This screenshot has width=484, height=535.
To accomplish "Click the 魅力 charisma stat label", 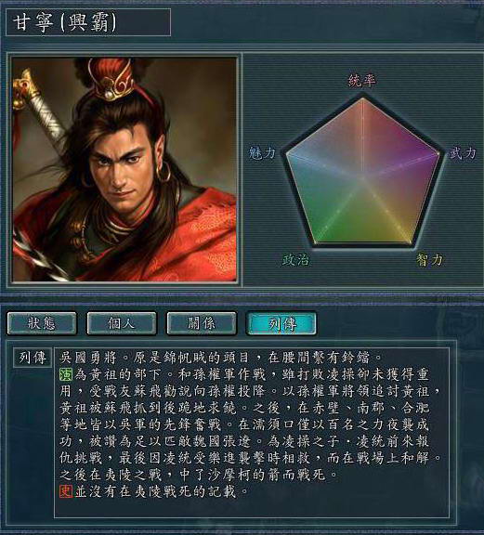I will click(262, 152).
